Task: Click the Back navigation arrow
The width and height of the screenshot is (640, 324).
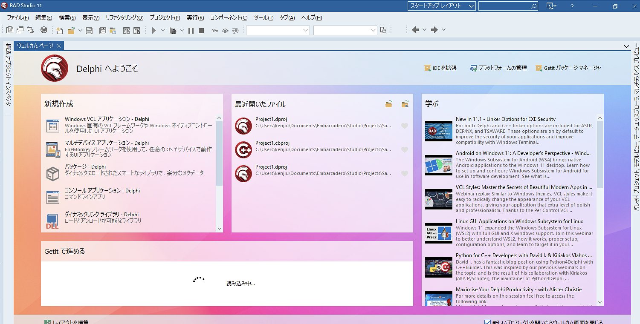Action: coord(415,30)
